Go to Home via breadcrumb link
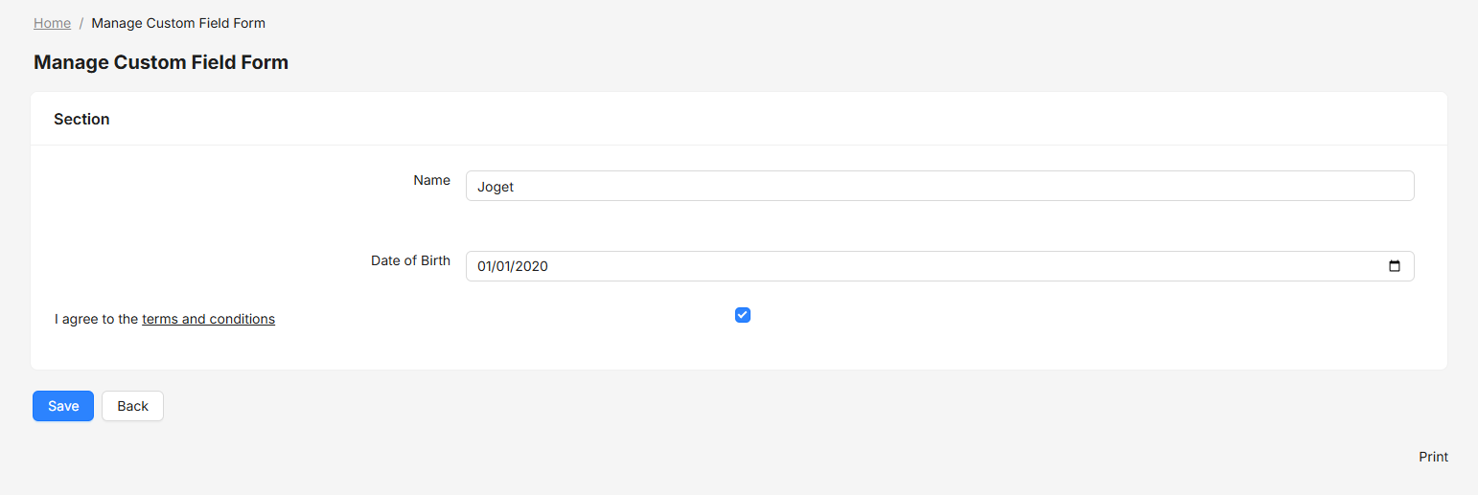Image resolution: width=1478 pixels, height=495 pixels. point(52,23)
